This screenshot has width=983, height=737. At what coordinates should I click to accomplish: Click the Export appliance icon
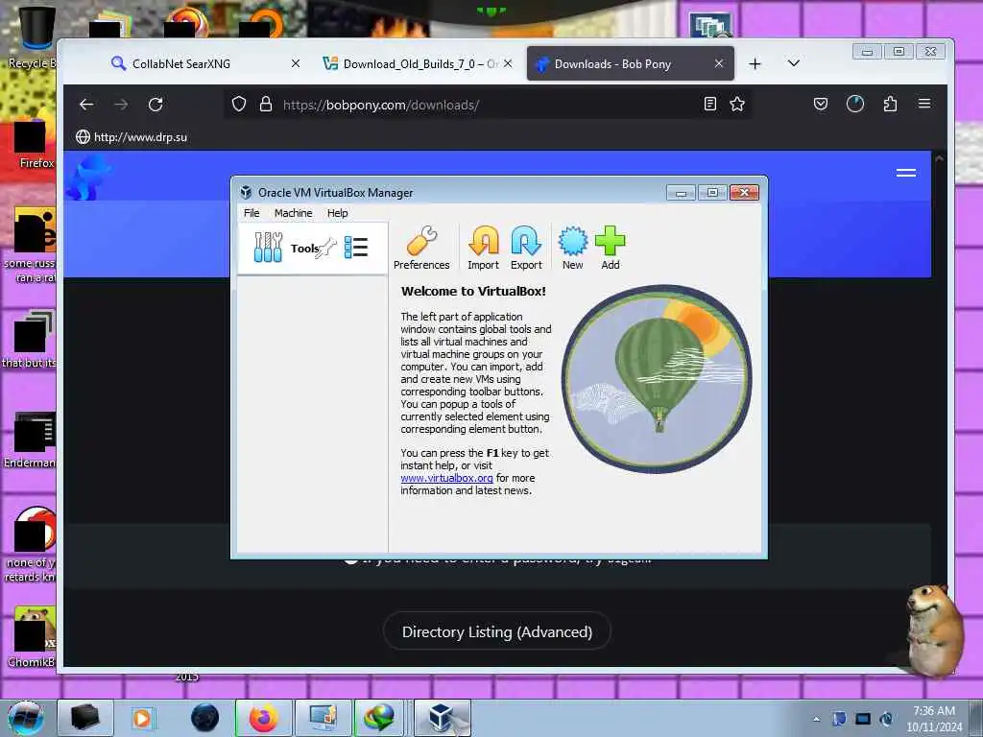tap(526, 249)
